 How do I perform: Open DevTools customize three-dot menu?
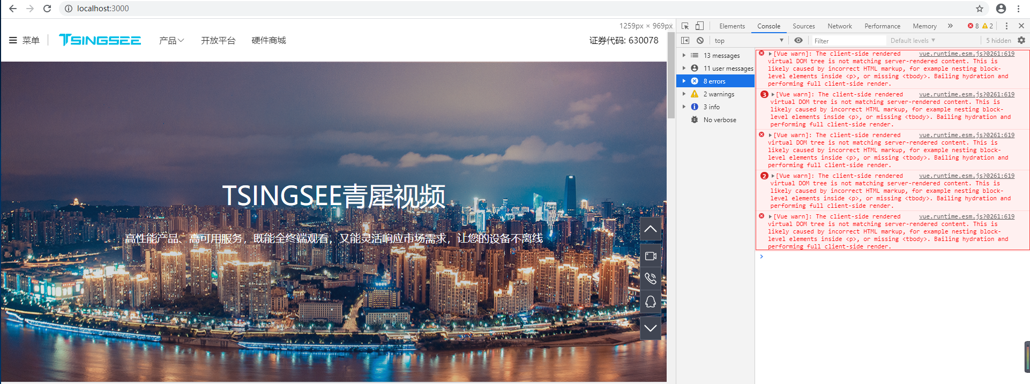[x=1006, y=26]
